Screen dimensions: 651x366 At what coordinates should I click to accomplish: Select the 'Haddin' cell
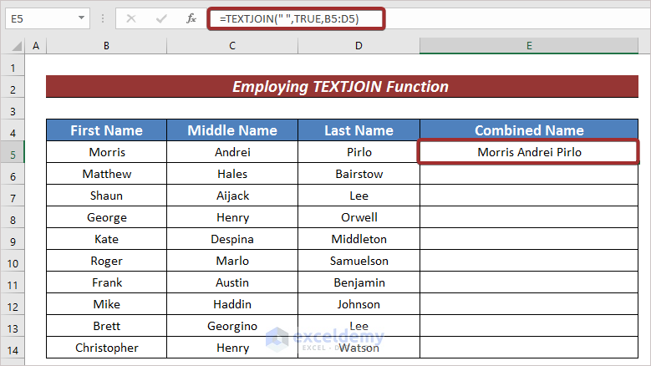(232, 304)
